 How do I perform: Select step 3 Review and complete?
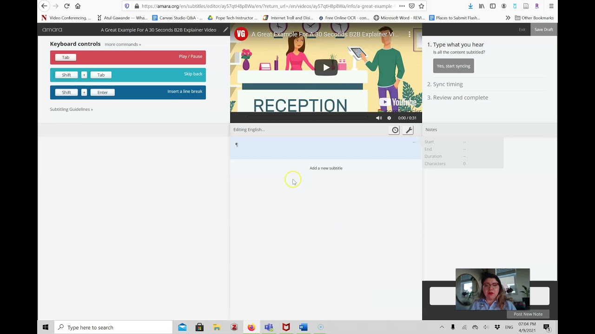pyautogui.click(x=457, y=97)
